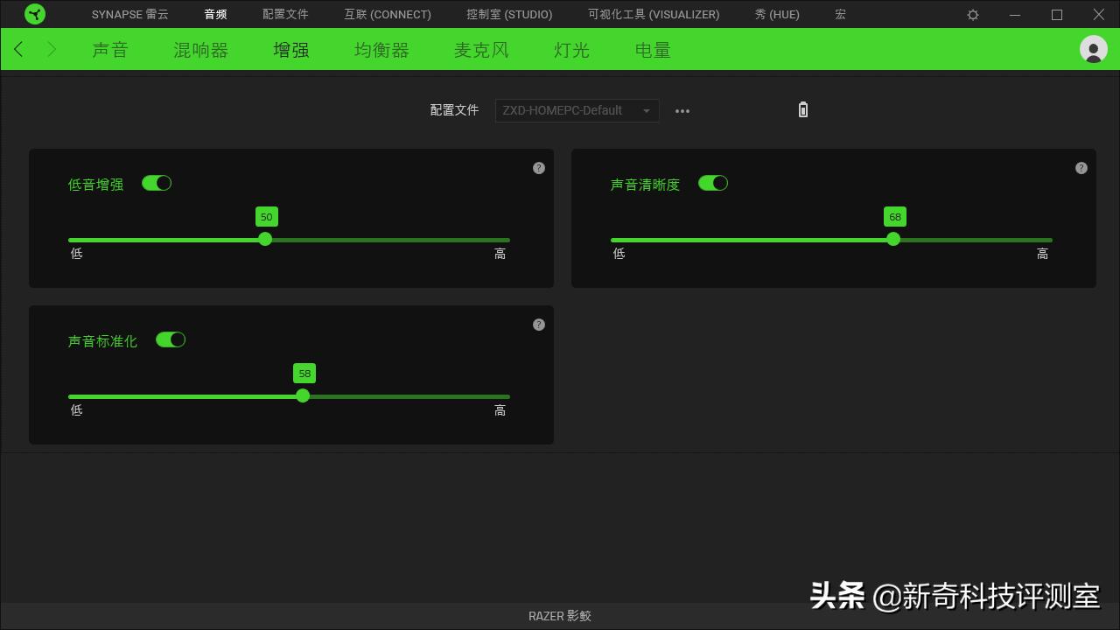Open the help icon for 声音清晰度
1120x630 pixels.
[x=1081, y=168]
